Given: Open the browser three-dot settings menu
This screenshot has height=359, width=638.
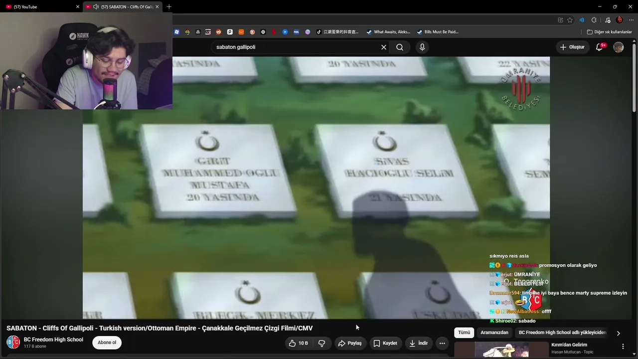Looking at the screenshot, I should tap(632, 20).
